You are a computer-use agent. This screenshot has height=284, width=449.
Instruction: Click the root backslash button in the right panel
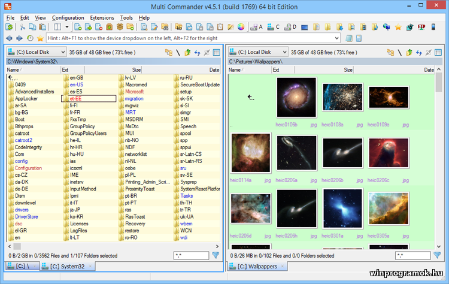pos(399,53)
